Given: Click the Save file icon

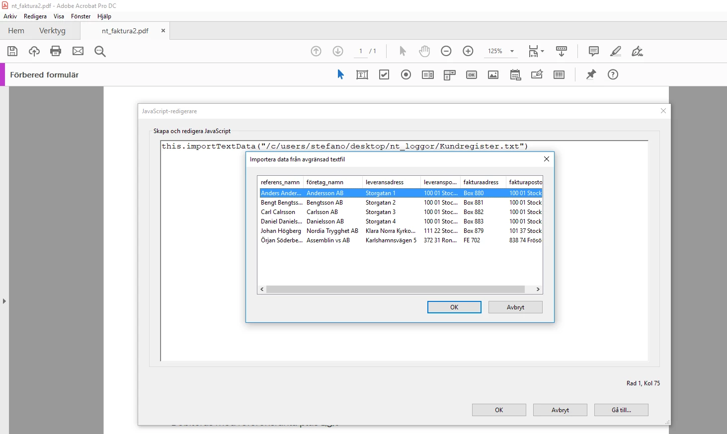Looking at the screenshot, I should [12, 51].
